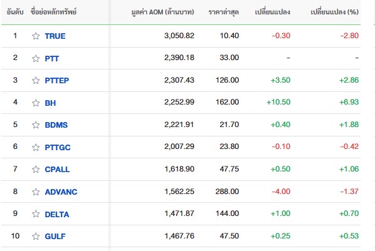Click the star icon beside CPALL

point(36,170)
